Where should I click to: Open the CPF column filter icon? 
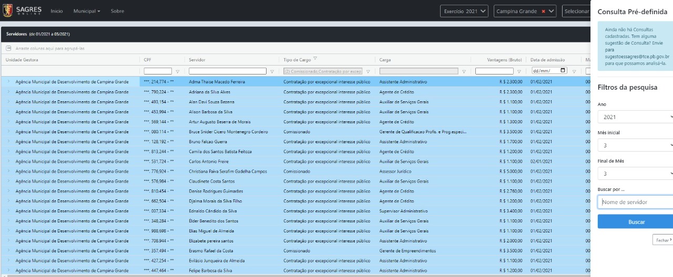coord(178,71)
